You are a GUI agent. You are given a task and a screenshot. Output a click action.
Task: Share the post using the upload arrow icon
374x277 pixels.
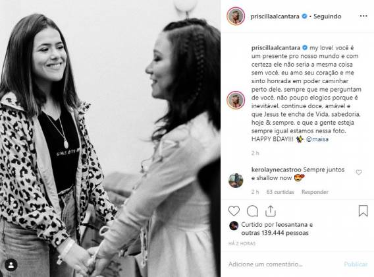(x=271, y=211)
